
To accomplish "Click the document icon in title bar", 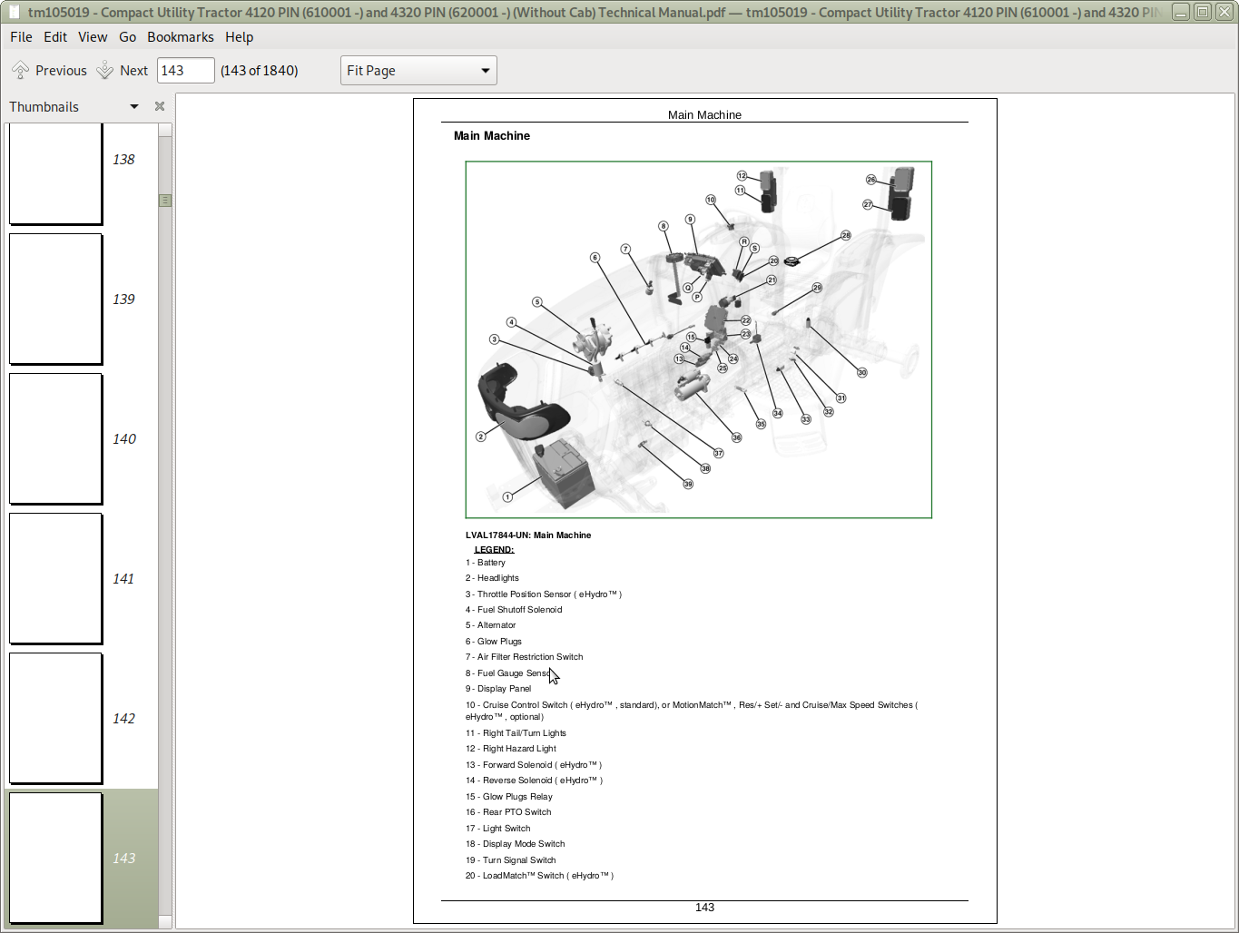I will [14, 12].
